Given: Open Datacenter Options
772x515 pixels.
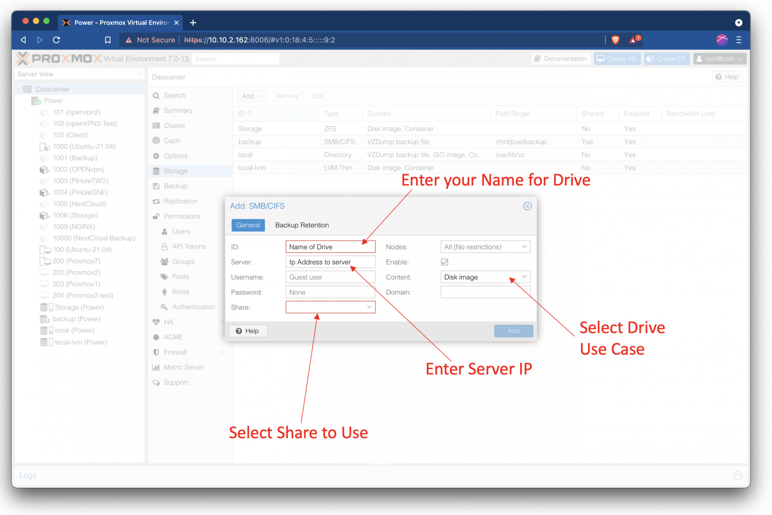Looking at the screenshot, I should (176, 155).
